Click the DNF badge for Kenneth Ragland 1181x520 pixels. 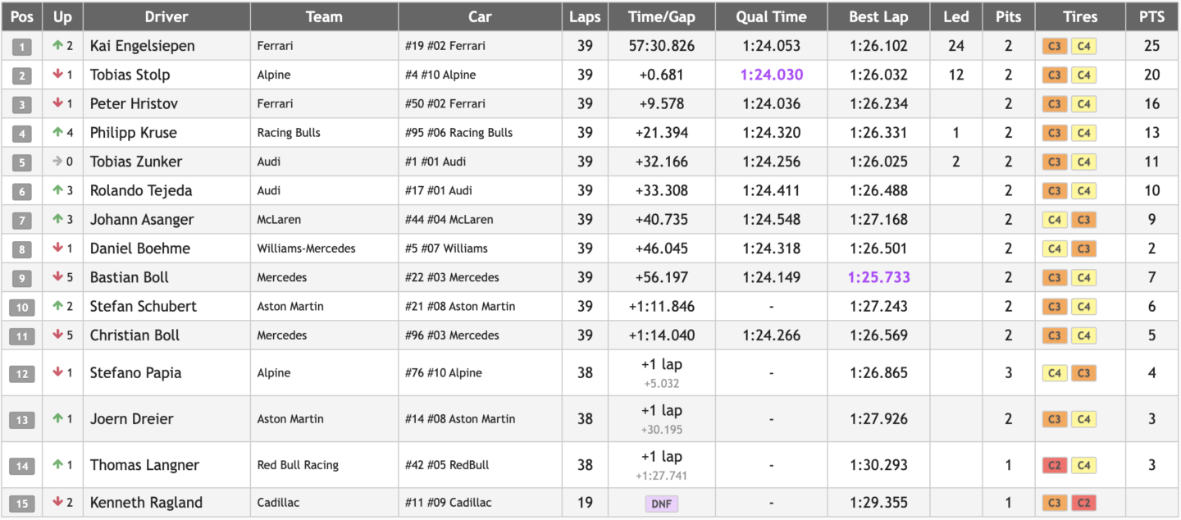point(661,504)
